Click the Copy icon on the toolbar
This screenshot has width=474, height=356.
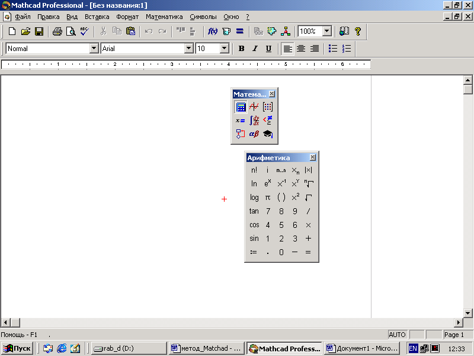tap(117, 31)
